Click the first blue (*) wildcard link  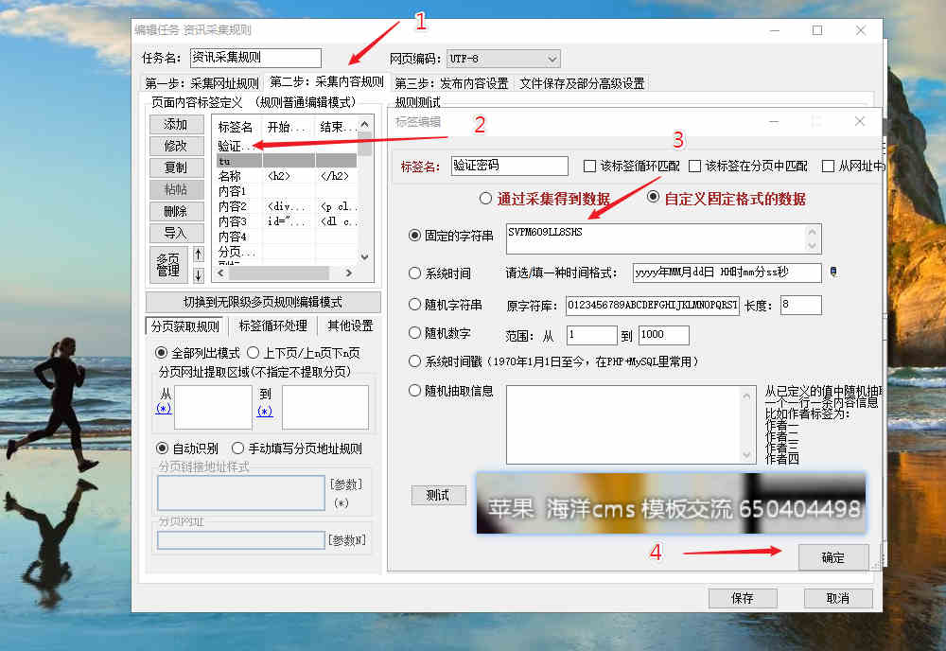point(164,411)
